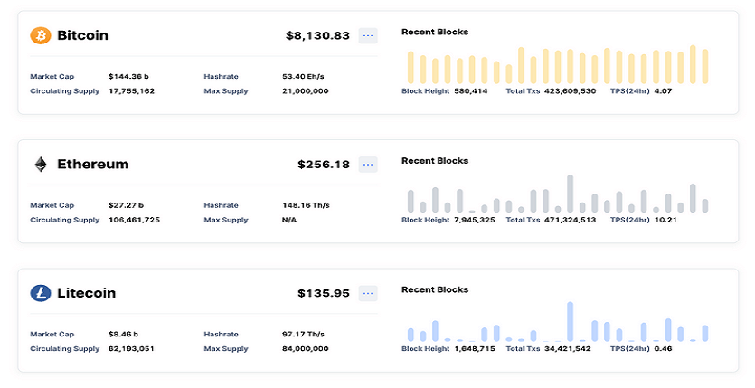
Task: Click Litecoin max supply 84,000,000
Action: [306, 348]
